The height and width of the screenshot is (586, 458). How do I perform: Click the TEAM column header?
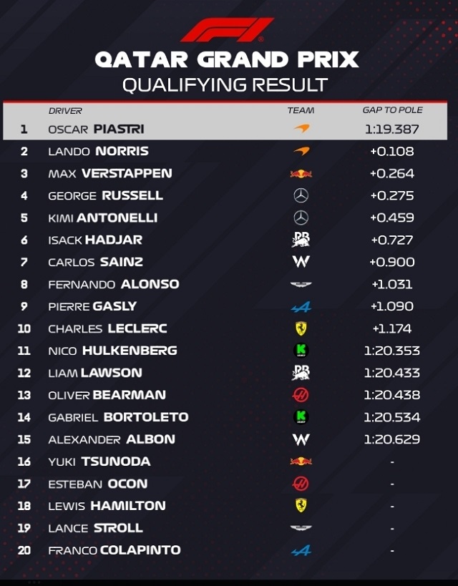[x=301, y=111]
